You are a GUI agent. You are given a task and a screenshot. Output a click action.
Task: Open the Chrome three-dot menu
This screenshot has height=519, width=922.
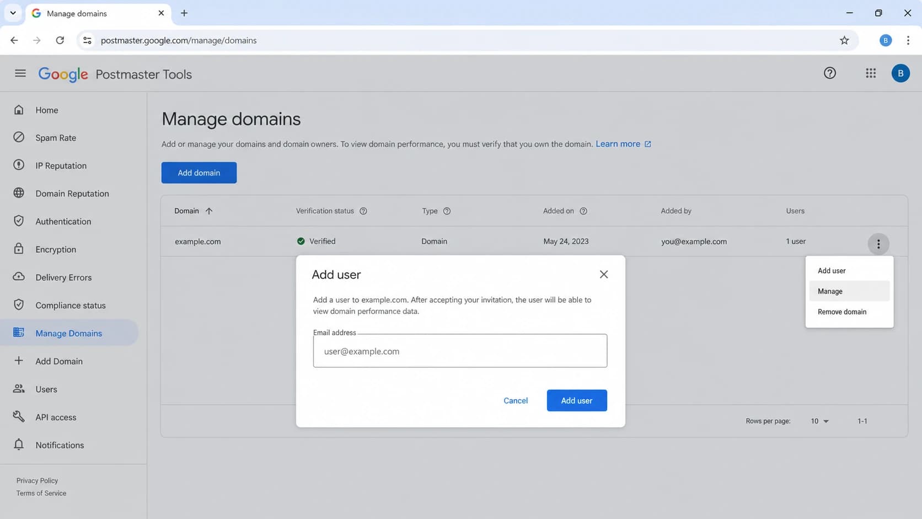(x=908, y=40)
